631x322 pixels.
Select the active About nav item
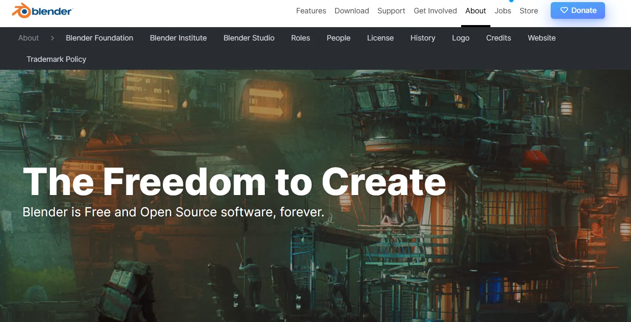click(x=476, y=11)
